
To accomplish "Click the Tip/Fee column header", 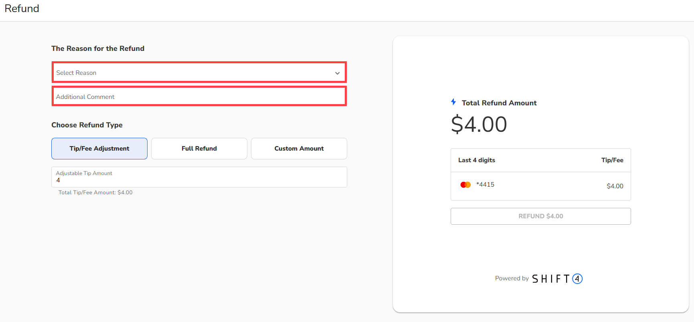I will click(612, 160).
